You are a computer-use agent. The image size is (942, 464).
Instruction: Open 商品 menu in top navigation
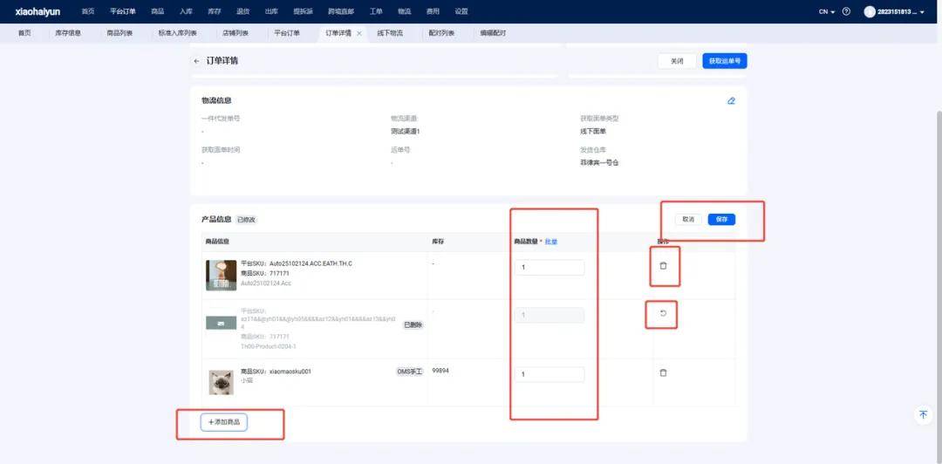pyautogui.click(x=157, y=11)
